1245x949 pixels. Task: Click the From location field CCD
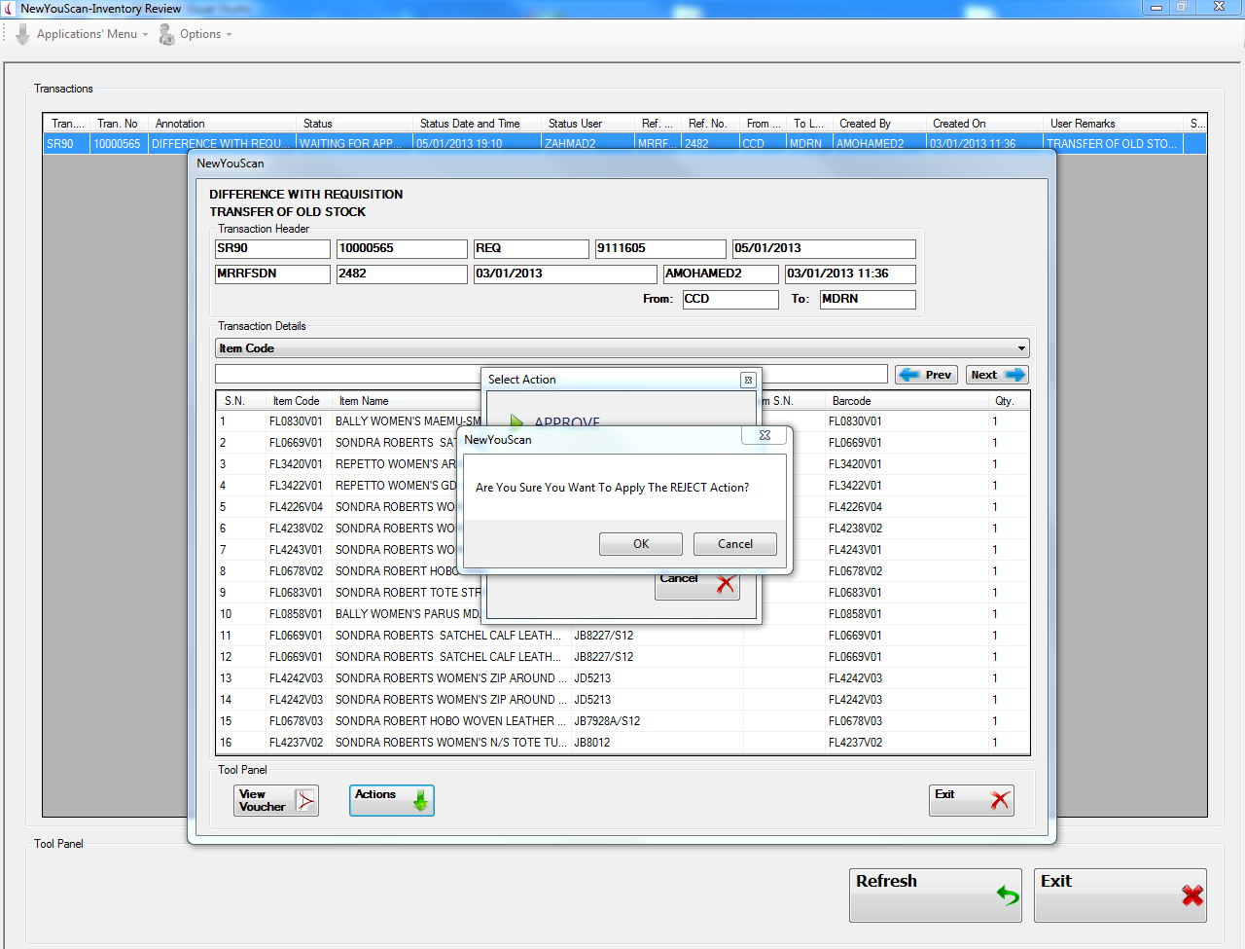coord(729,299)
